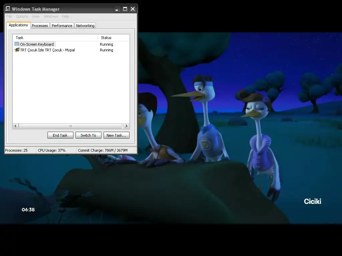Click the left scroll arrow in task list
This screenshot has height=256, width=342.
(x=16, y=126)
